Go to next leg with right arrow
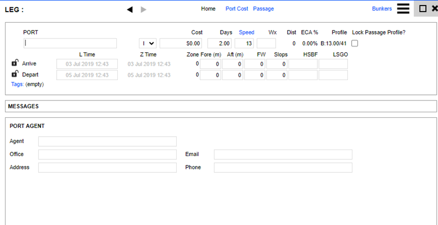 point(144,9)
